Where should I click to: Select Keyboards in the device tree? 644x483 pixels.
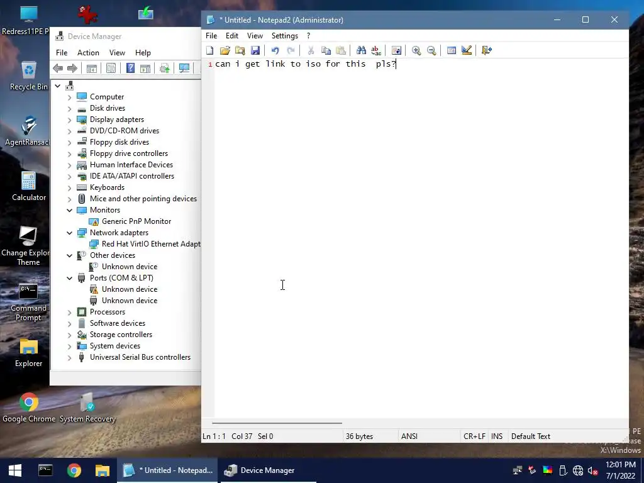coord(107,187)
